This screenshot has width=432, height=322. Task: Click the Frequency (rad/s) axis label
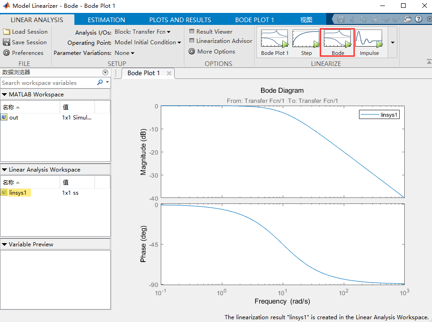tap(282, 301)
